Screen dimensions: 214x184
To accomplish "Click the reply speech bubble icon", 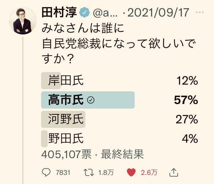I will point(46,172).
